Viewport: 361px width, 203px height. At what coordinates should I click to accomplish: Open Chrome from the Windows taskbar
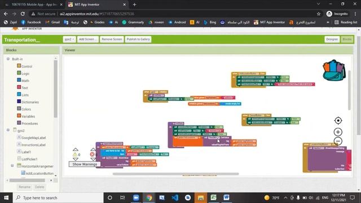click(149, 198)
